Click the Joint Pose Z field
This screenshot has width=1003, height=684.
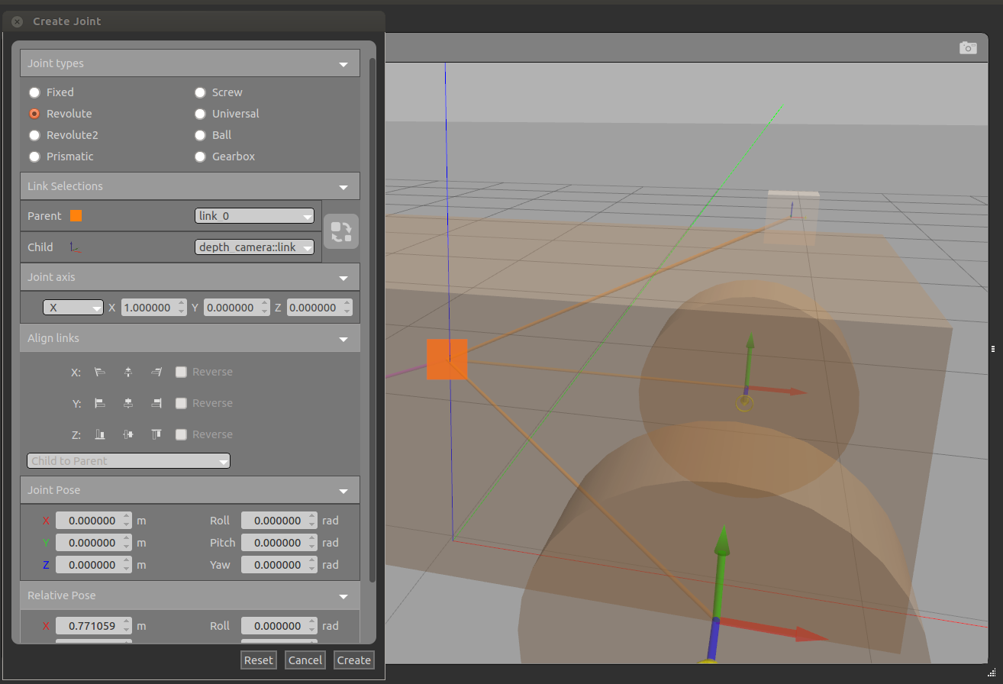[x=94, y=565]
